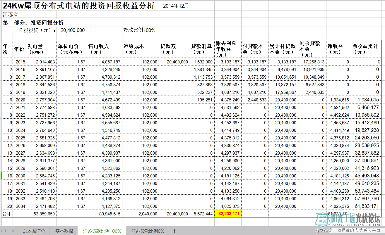This screenshot has width=385, height=235.
Task: Select remaining principal 17,266,813
Action: click(312, 62)
